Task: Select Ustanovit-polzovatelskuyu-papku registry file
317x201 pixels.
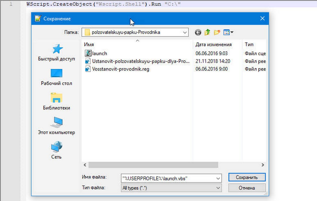Action: click(141, 61)
